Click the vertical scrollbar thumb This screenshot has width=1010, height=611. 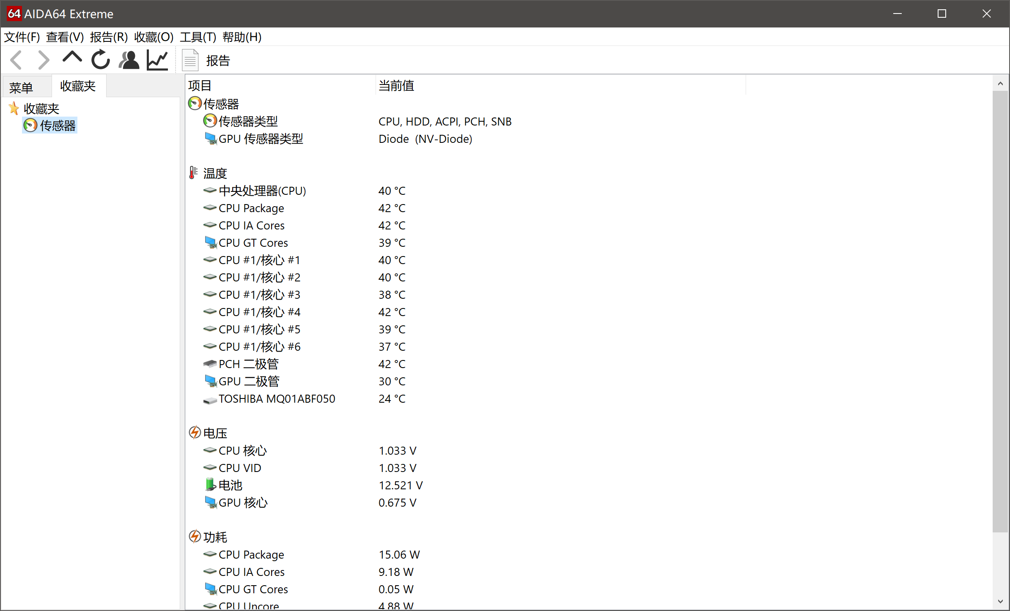1000,312
